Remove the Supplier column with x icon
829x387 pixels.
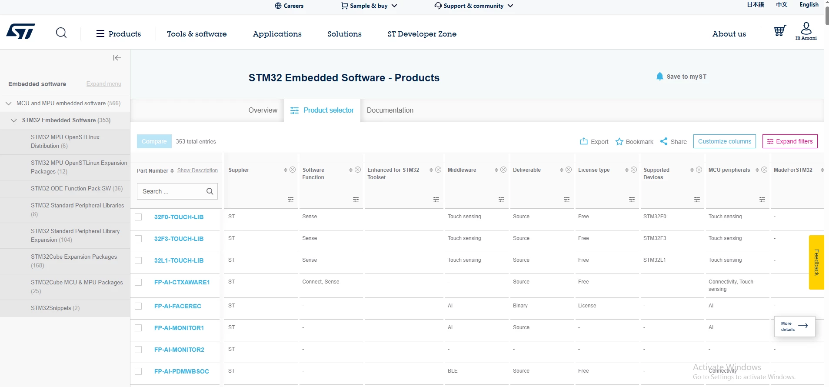coord(293,170)
